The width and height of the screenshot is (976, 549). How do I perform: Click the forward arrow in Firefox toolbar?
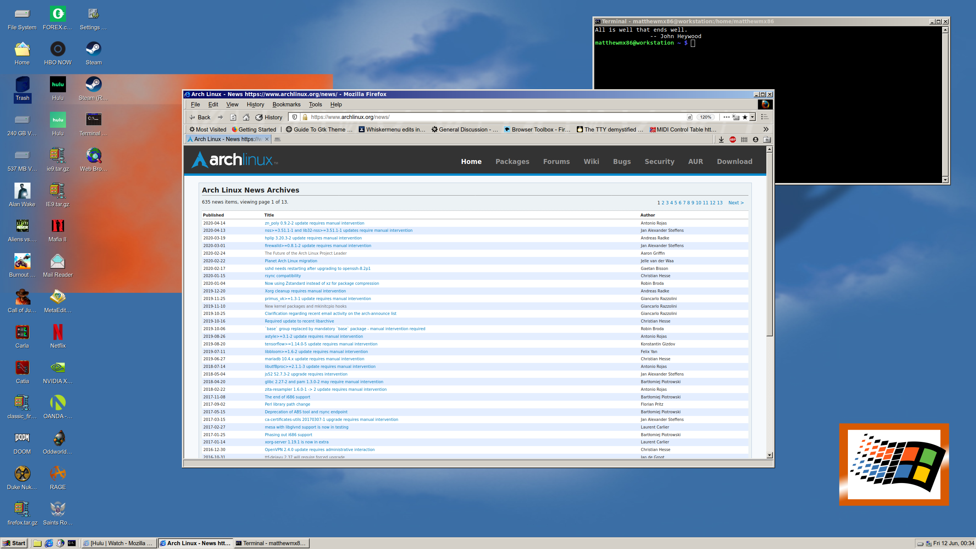coord(220,117)
